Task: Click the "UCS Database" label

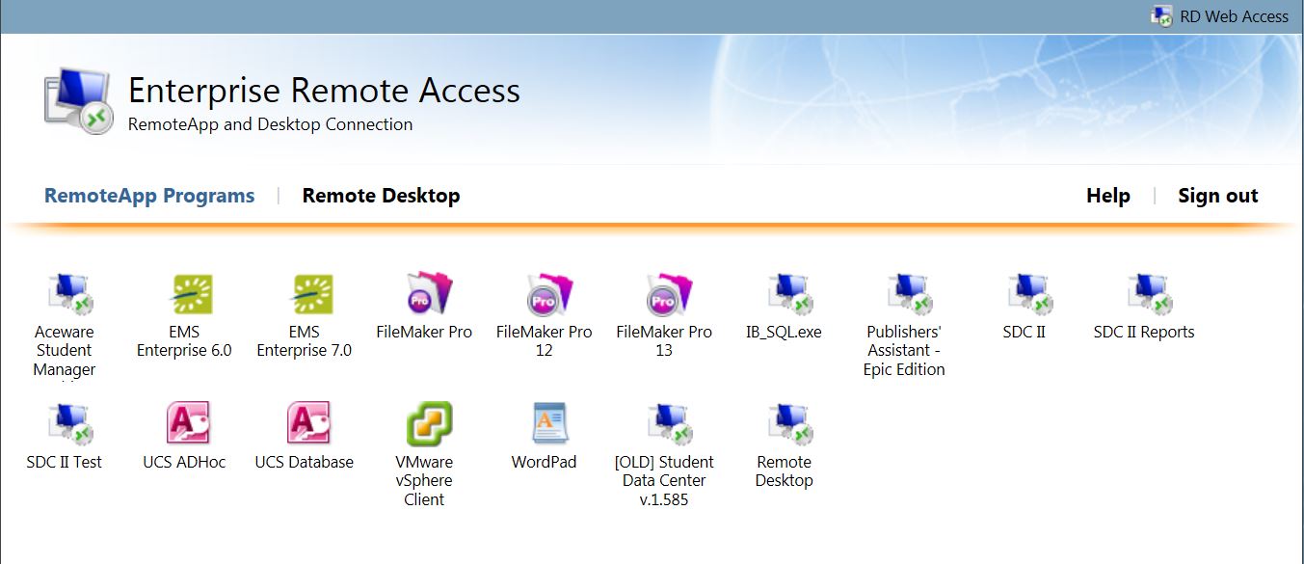Action: [x=305, y=462]
